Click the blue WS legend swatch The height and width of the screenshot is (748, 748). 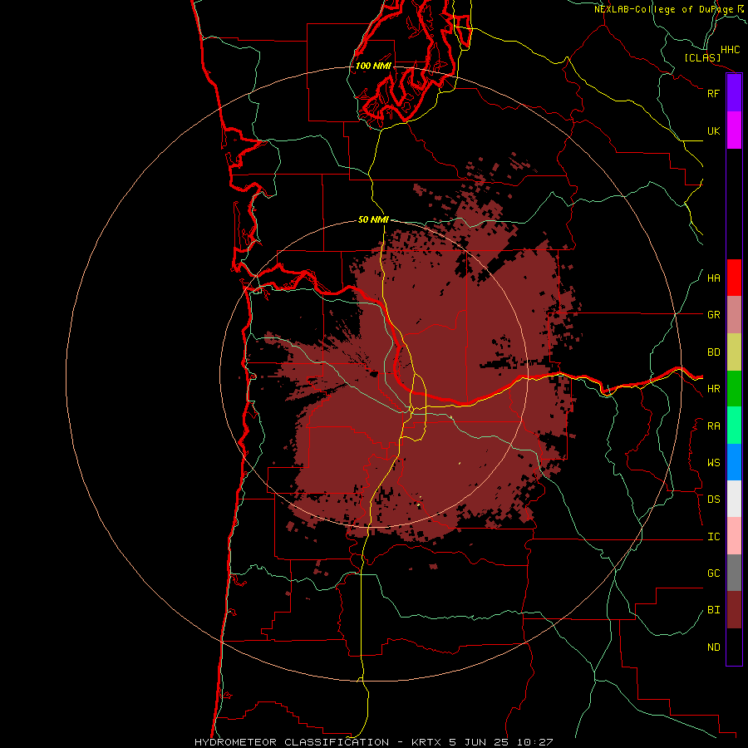coord(734,462)
